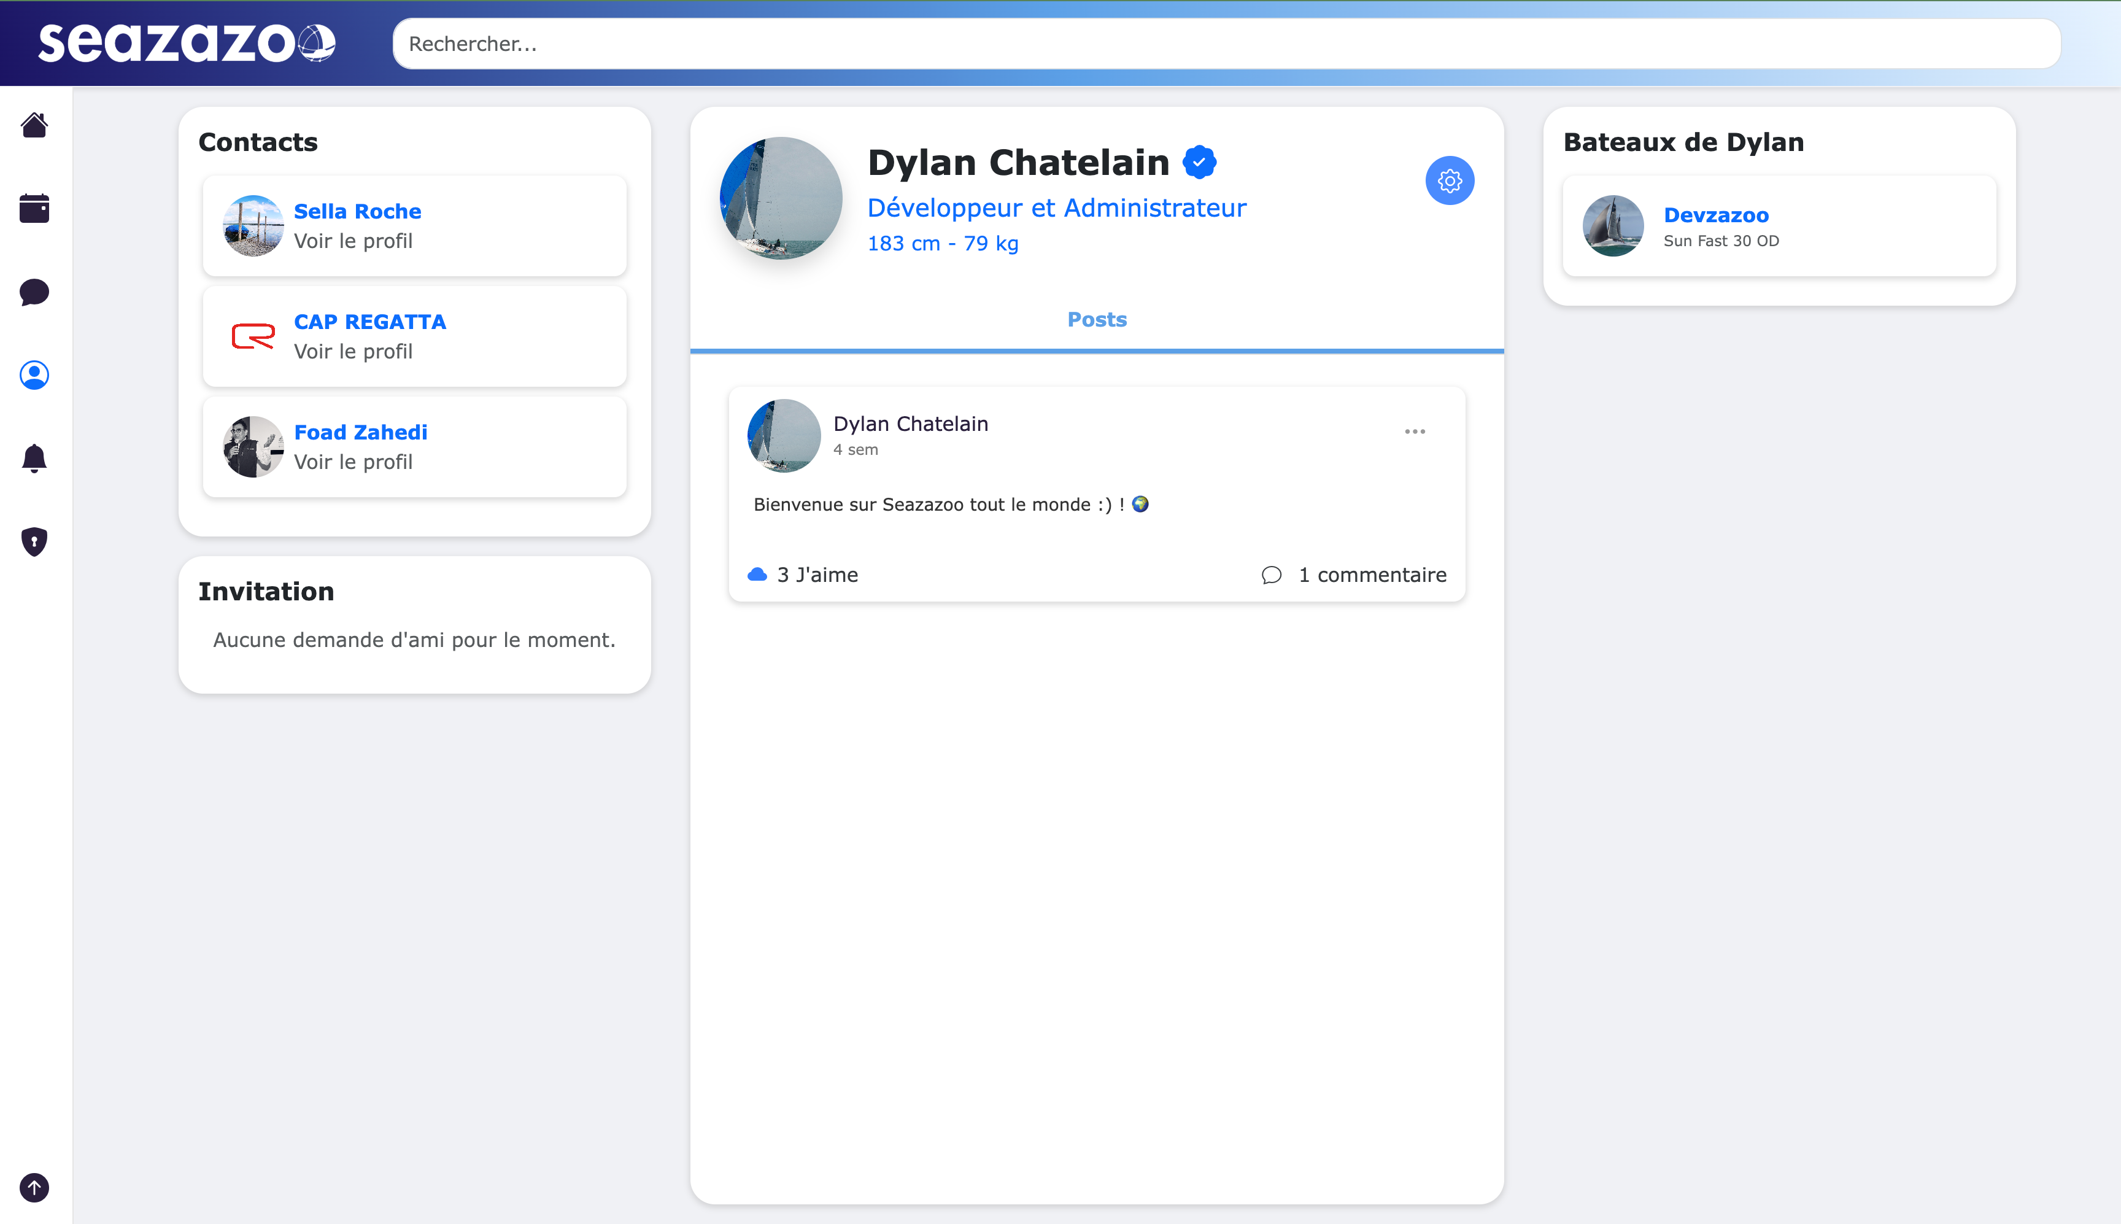View Foad Zahedi's profile

360,432
